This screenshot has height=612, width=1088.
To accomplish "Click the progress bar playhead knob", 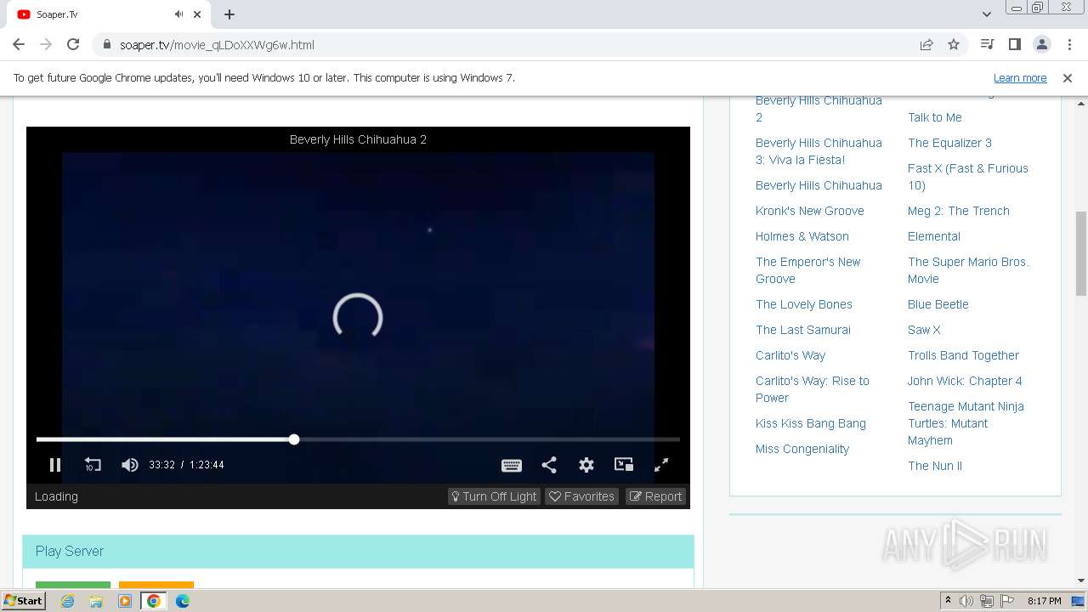I will [294, 439].
